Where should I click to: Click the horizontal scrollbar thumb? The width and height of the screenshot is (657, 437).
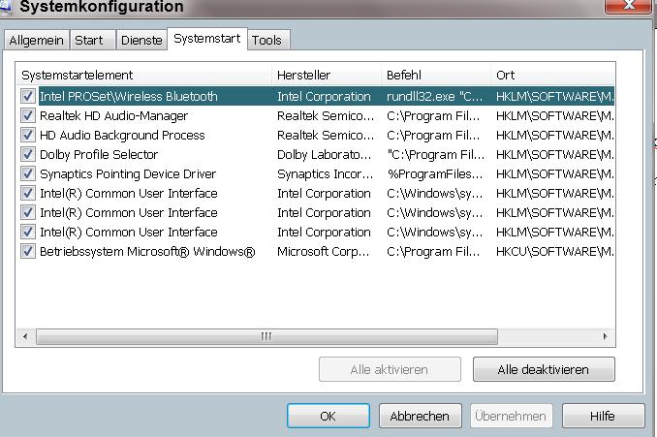[266, 336]
